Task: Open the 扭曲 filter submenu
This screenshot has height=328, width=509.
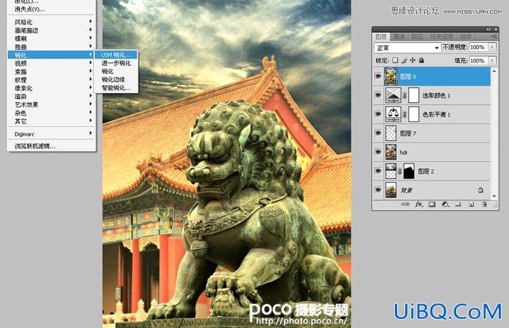Action: pyautogui.click(x=52, y=47)
